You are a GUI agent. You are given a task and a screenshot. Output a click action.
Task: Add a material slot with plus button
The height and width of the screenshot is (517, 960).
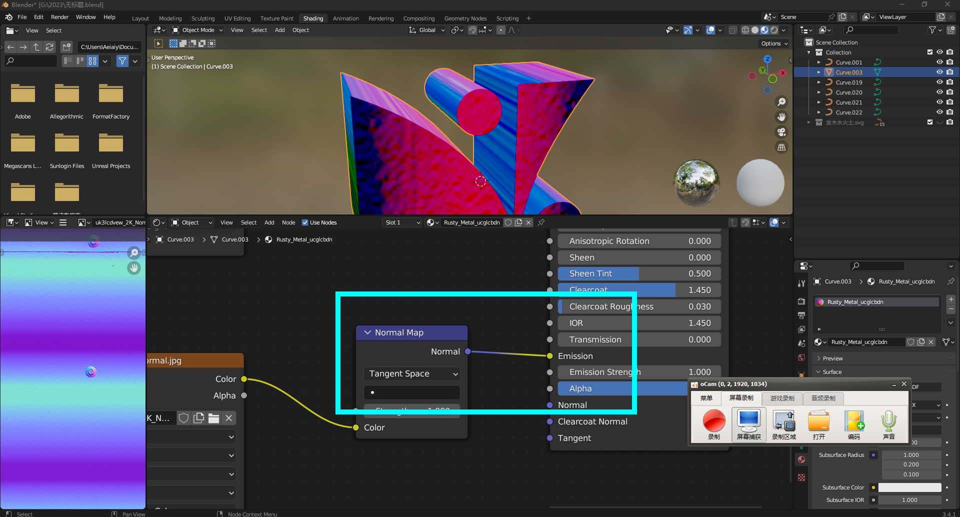tap(951, 299)
